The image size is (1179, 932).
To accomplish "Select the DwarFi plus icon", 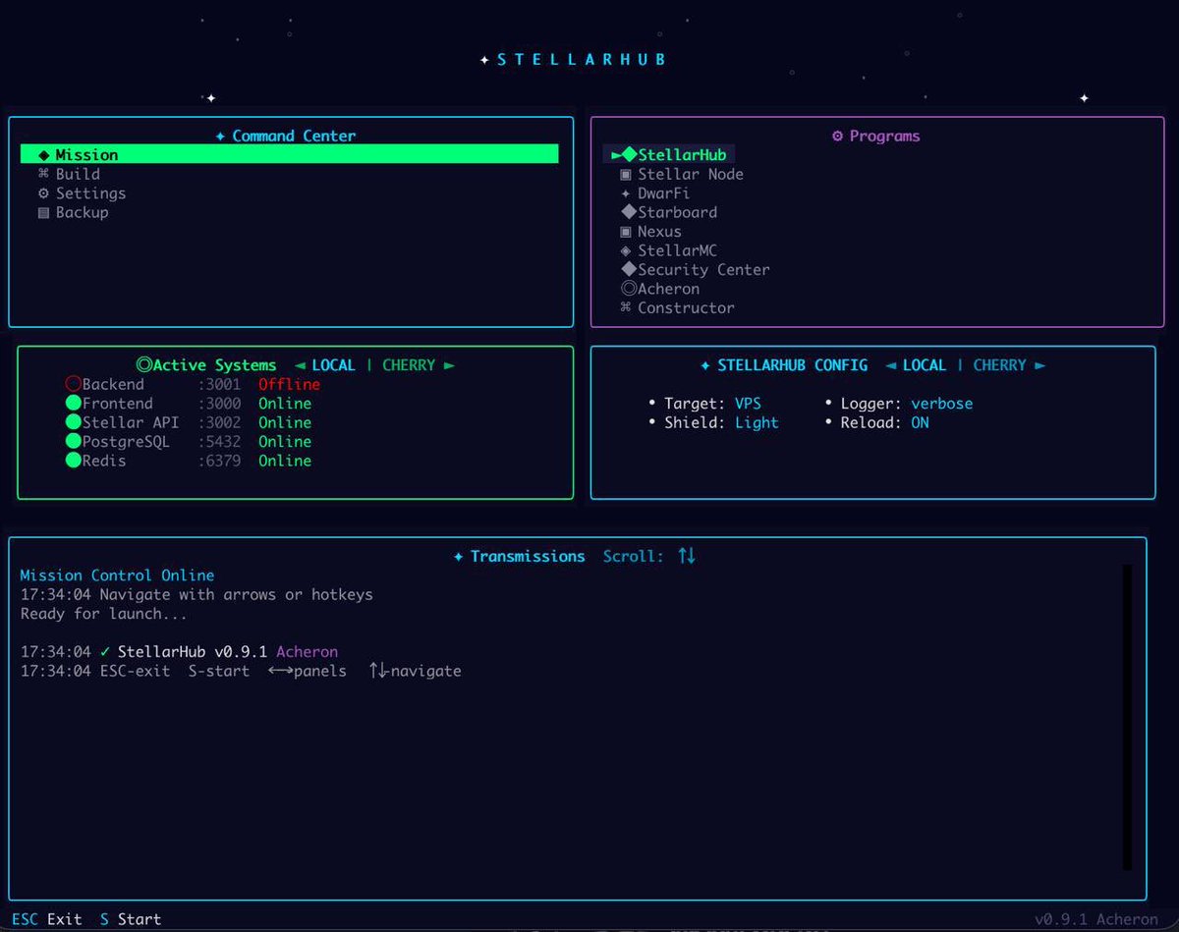I will point(625,192).
